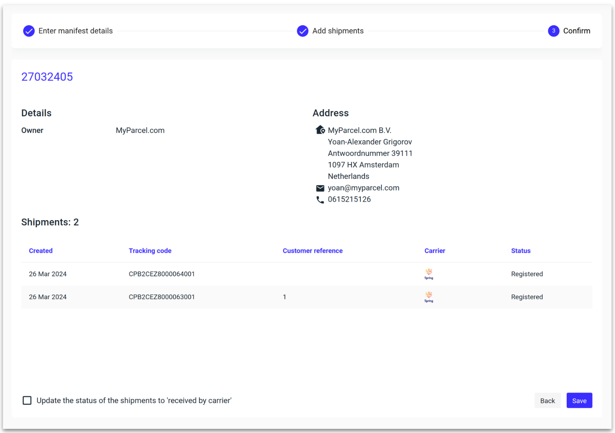Switch to the Confirm step
The image size is (615, 433).
click(x=577, y=31)
